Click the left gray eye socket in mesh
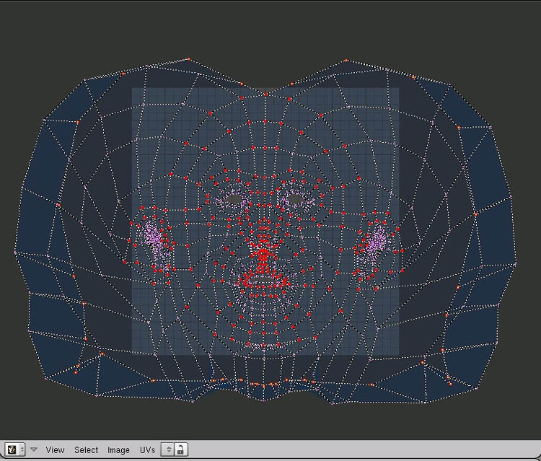The height and width of the screenshot is (461, 541). click(234, 198)
